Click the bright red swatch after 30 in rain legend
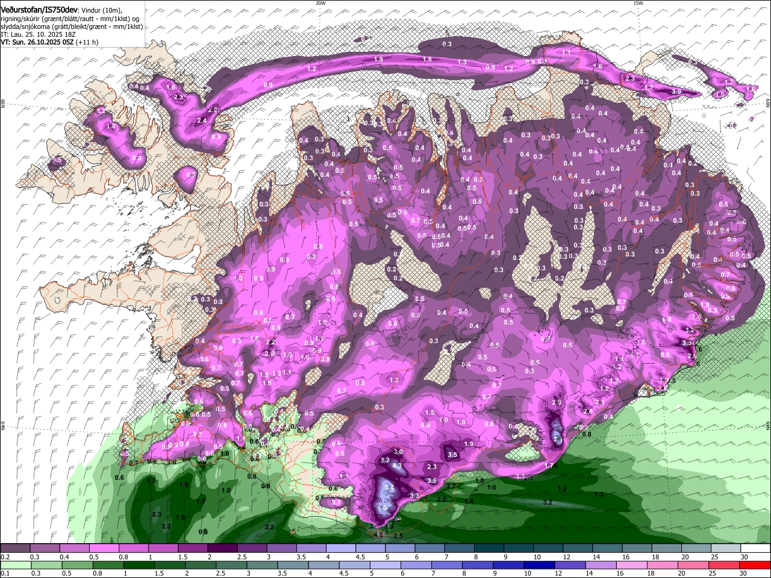This screenshot has width=771, height=578. pos(755,565)
